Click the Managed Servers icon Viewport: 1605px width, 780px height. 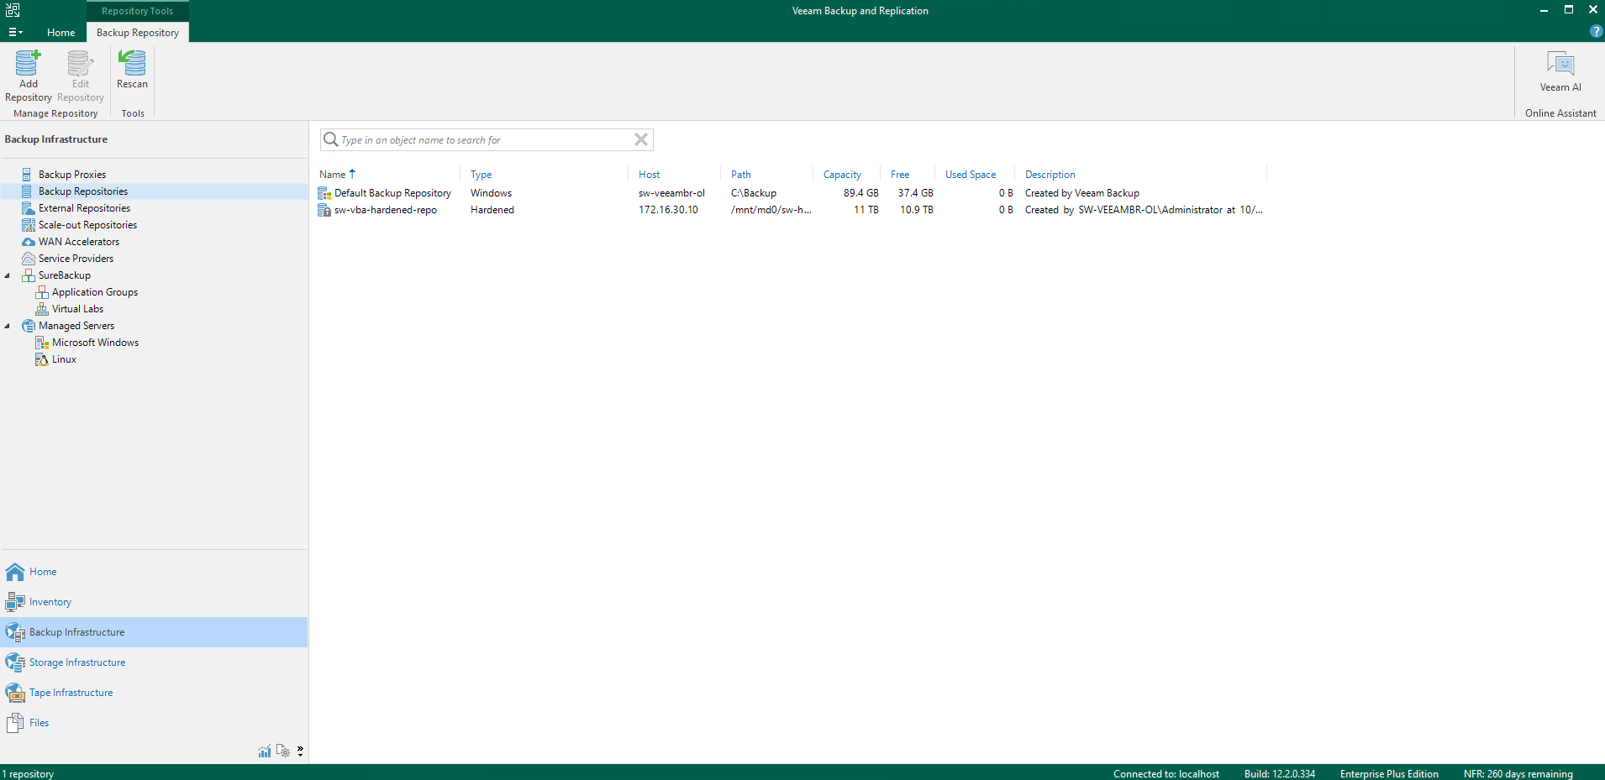tap(29, 326)
